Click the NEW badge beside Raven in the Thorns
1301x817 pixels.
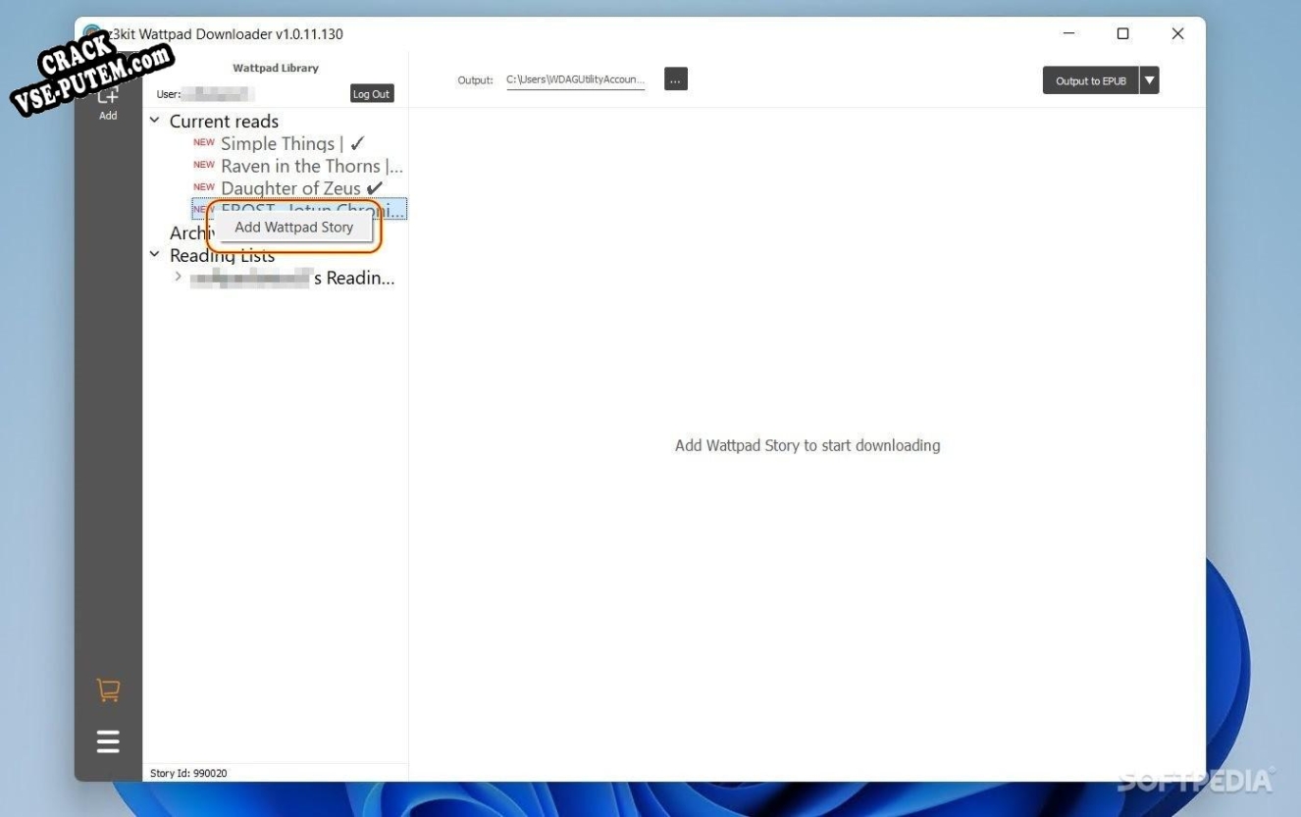click(x=204, y=165)
